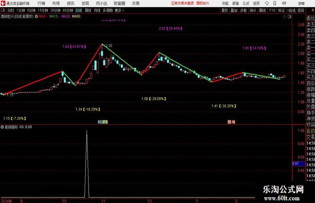This screenshot has height=203, width=315.
Task: Click the 返回 back button
Action: pos(301,10)
